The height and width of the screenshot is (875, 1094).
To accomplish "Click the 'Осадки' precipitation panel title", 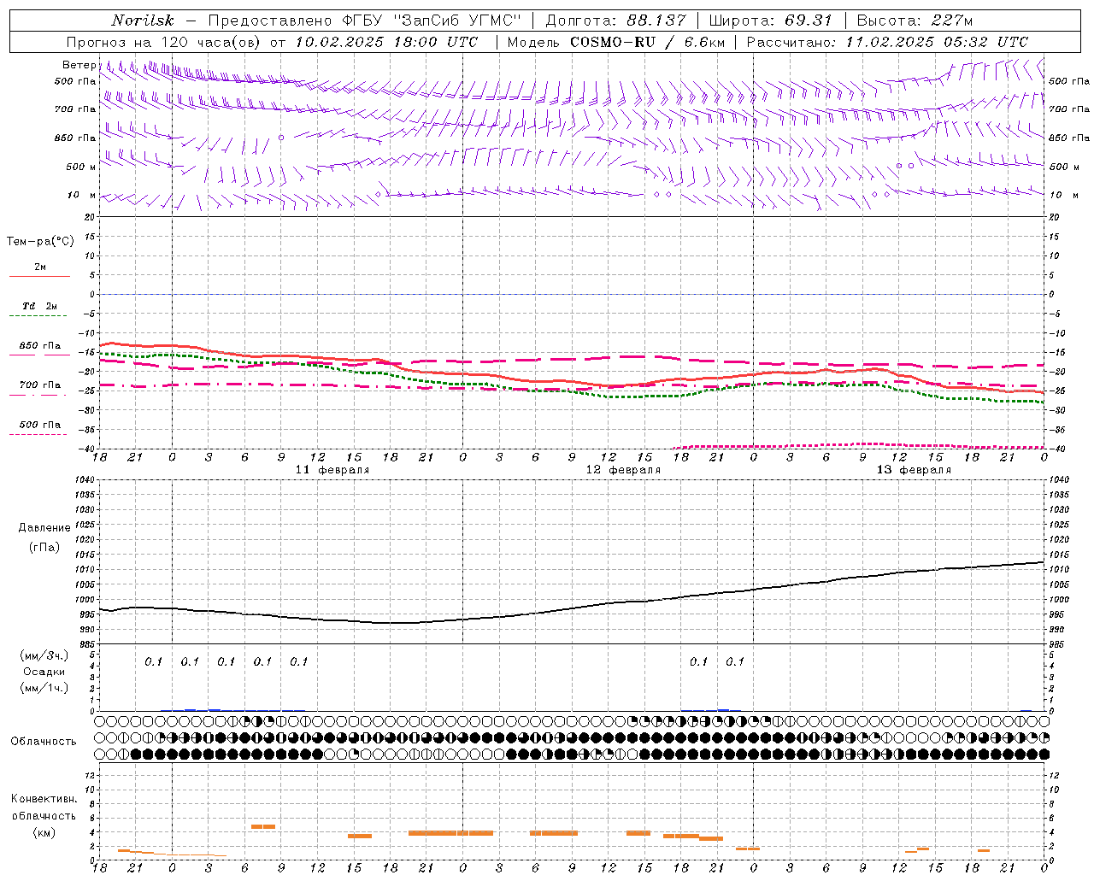I will 44,672.
